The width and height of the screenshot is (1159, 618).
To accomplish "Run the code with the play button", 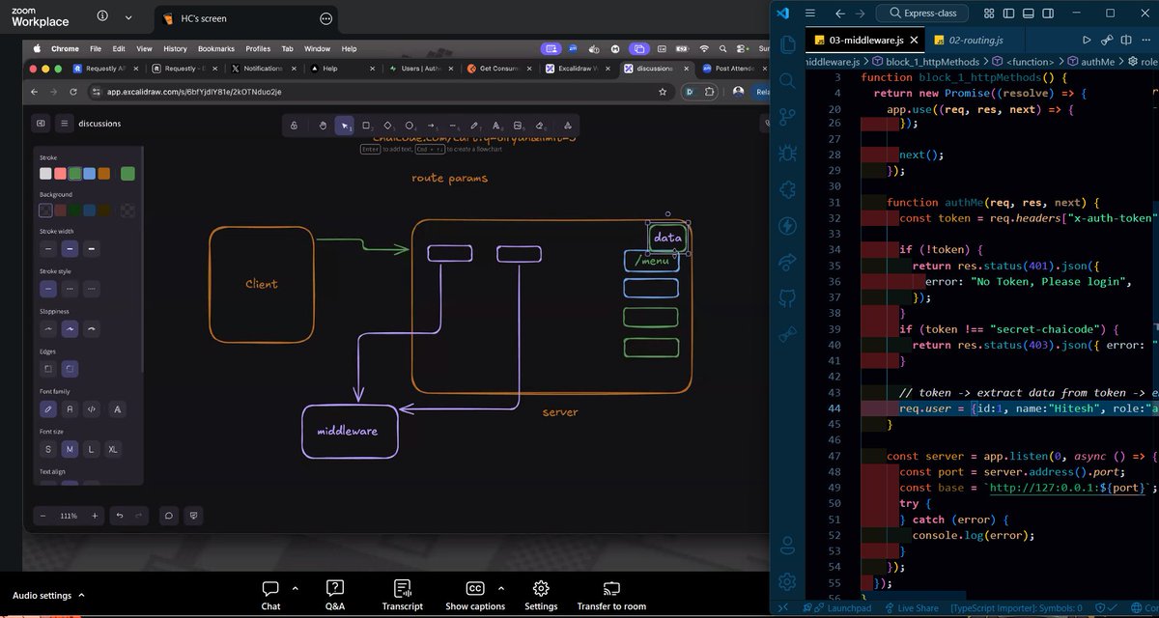I will [x=1087, y=40].
